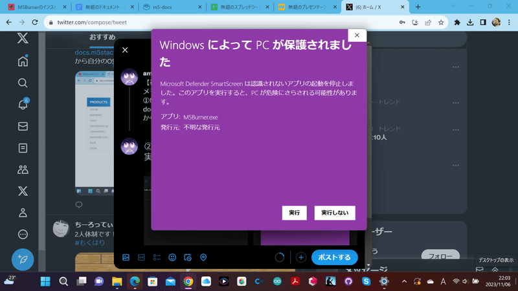Switch to 無題のドキュメント tab
Screen dimensions: 518x291
[104, 7]
